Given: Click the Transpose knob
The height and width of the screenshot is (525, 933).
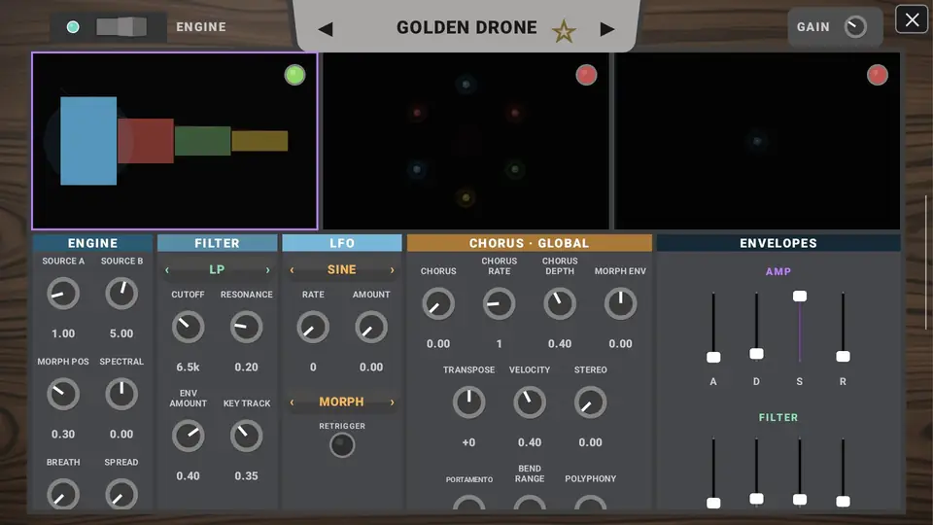Looking at the screenshot, I should [468, 402].
